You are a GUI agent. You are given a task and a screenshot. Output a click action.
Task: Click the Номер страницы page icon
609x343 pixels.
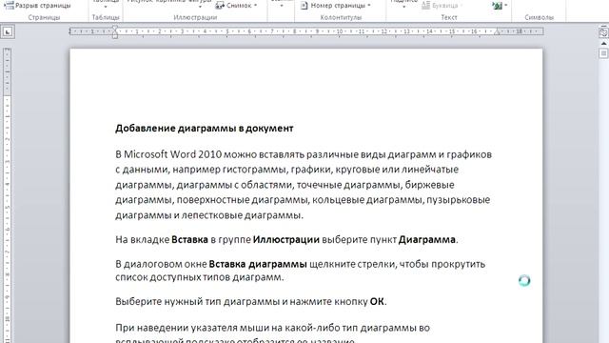point(304,6)
